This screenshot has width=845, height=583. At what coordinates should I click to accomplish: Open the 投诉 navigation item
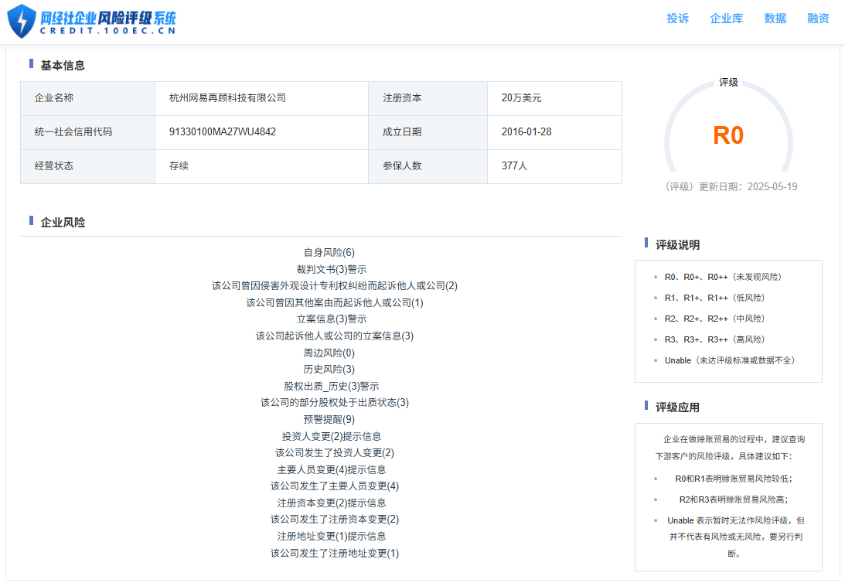[677, 19]
